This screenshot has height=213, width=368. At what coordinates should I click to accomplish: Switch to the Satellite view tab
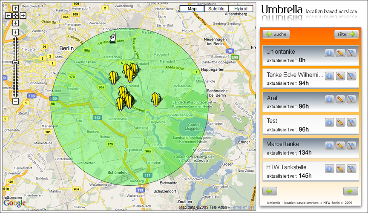(216, 9)
